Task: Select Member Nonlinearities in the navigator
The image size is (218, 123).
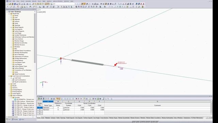Action: pos(21,53)
